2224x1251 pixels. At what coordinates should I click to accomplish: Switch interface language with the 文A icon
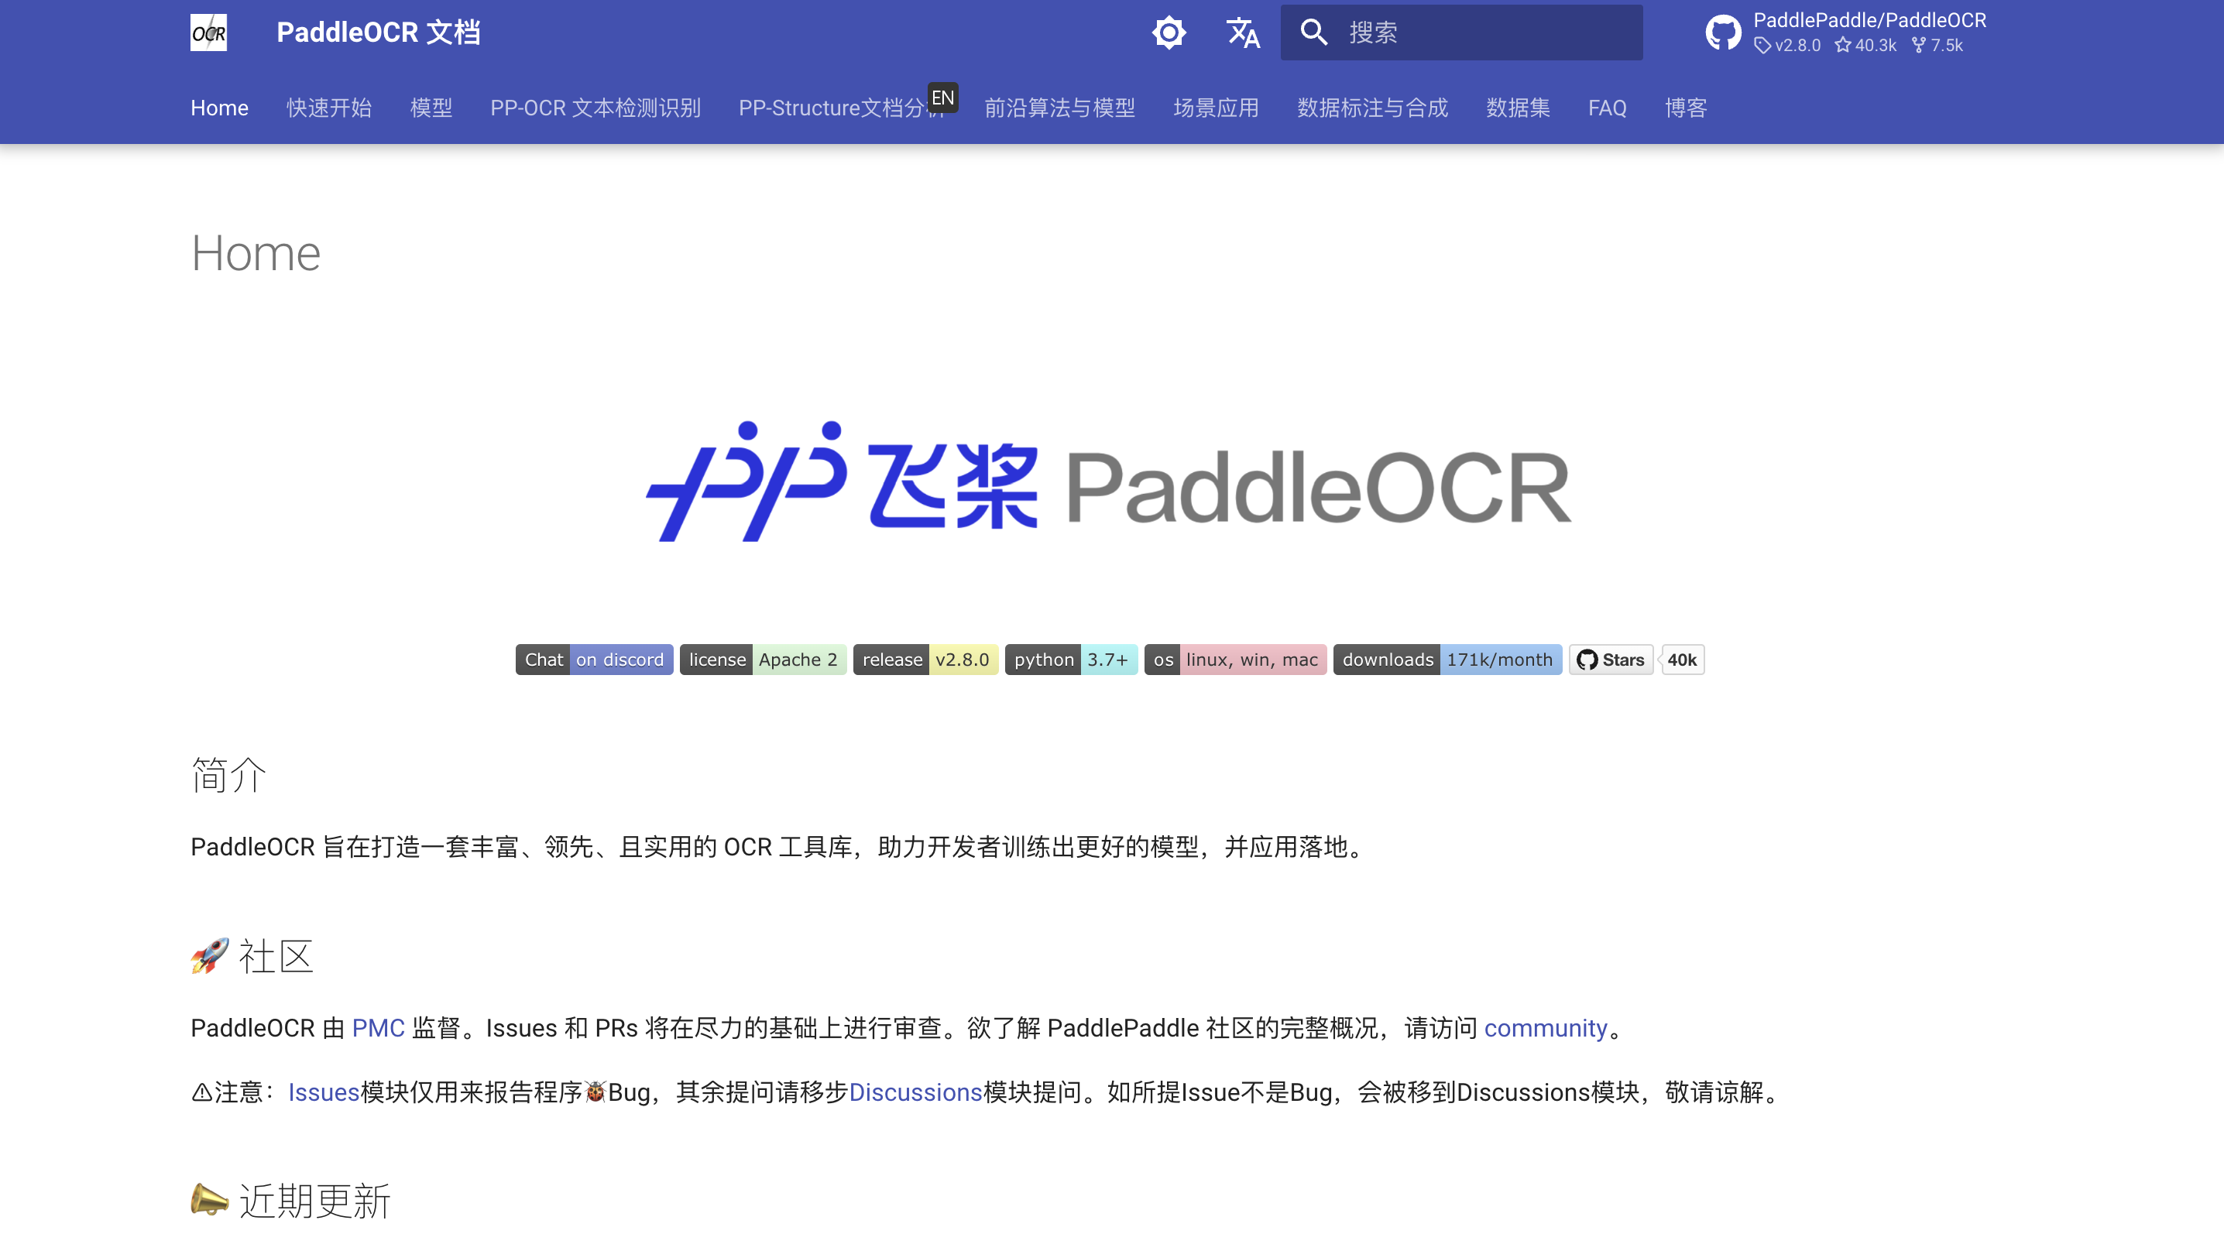(x=1241, y=32)
